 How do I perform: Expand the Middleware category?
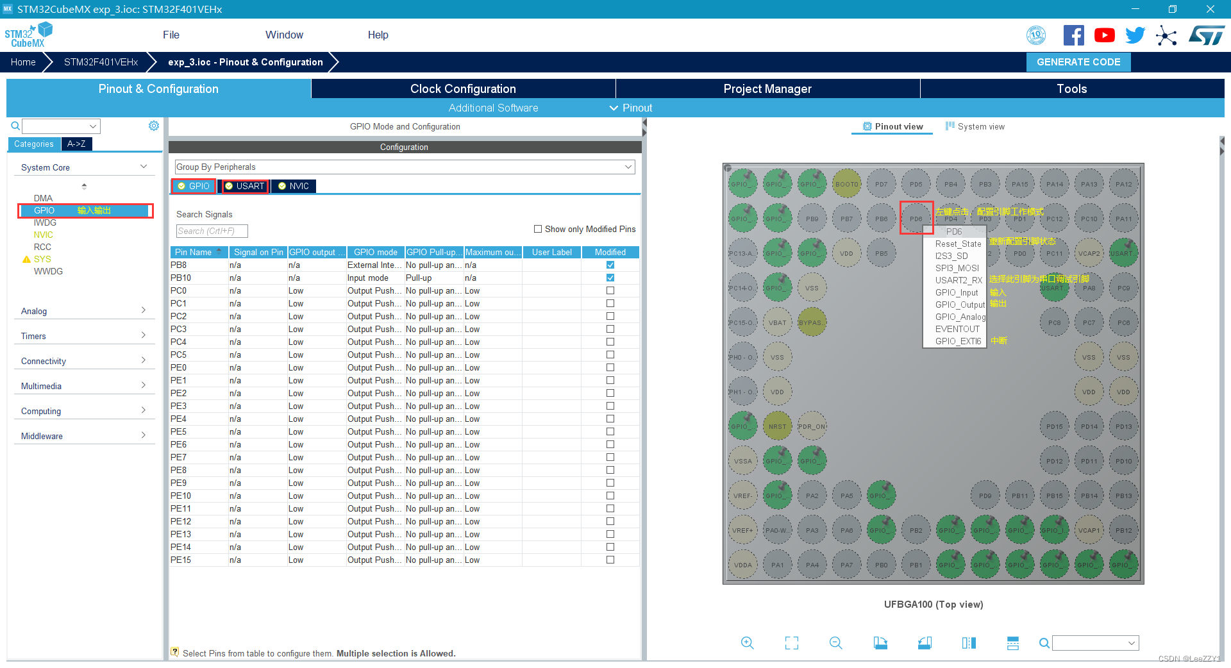click(x=84, y=436)
